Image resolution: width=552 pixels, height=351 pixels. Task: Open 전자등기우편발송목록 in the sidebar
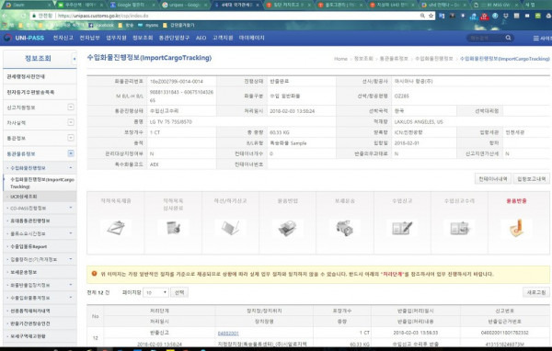tap(30, 92)
